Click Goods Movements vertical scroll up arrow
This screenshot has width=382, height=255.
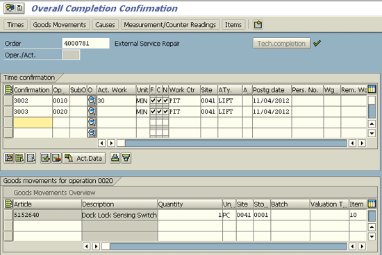coord(372,227)
